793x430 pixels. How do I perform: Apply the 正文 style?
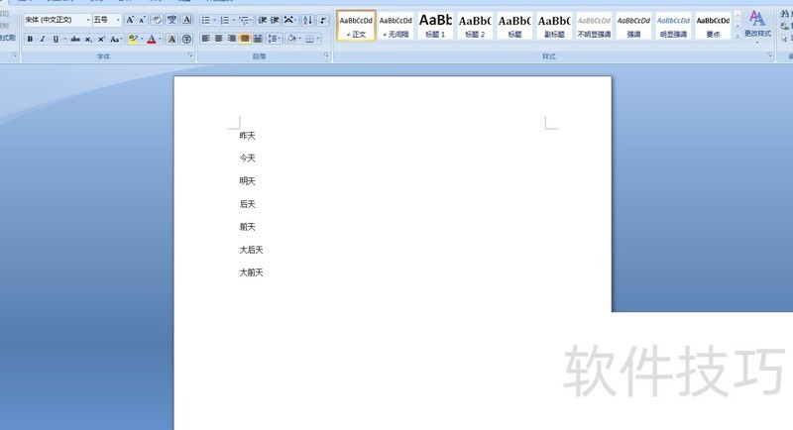coord(356,26)
